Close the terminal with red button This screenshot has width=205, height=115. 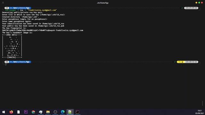tap(202, 3)
